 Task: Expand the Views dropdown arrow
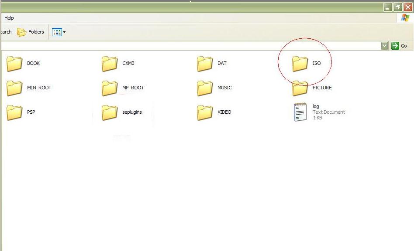[65, 32]
